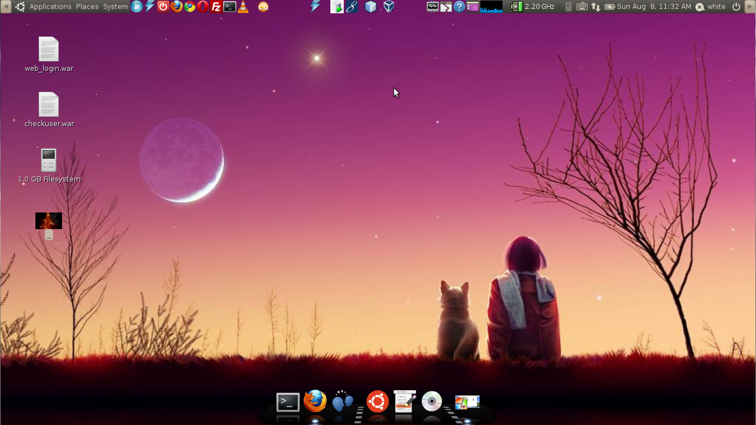Click the removable drive applet icon
This screenshot has width=756, height=425.
click(568, 7)
